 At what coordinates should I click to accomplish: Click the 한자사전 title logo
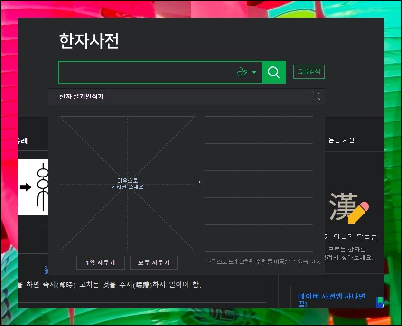tap(89, 41)
